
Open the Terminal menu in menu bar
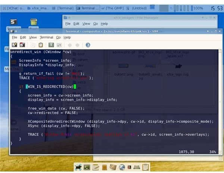pos(46,37)
